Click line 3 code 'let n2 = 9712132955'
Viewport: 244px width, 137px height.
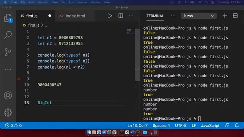[x=60, y=43]
